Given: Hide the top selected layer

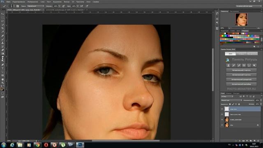Looking at the screenshot, I should pos(222,109).
